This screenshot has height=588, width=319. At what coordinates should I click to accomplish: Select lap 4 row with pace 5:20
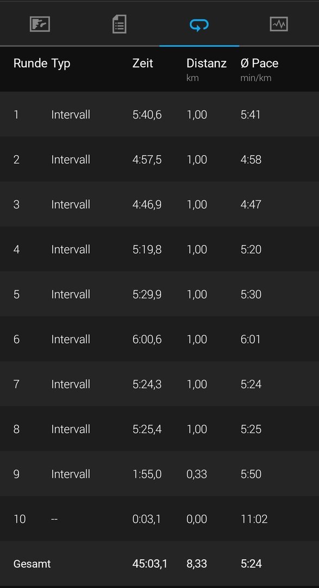pyautogui.click(x=160, y=249)
